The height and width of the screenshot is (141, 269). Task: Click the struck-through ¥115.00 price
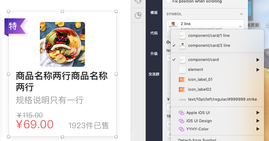pyautogui.click(x=29, y=115)
